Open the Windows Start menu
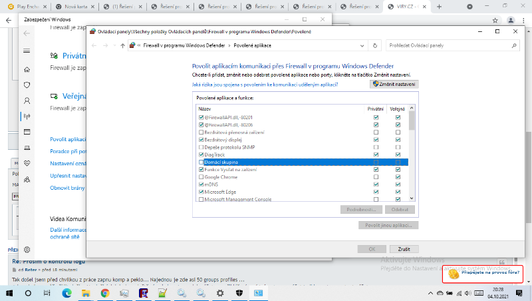The height and width of the screenshot is (301, 532). click(9, 293)
